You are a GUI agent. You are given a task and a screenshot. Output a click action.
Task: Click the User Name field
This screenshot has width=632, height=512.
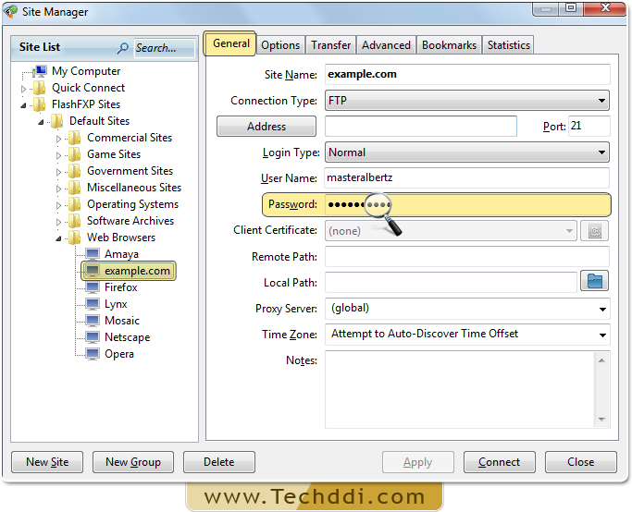(x=466, y=178)
